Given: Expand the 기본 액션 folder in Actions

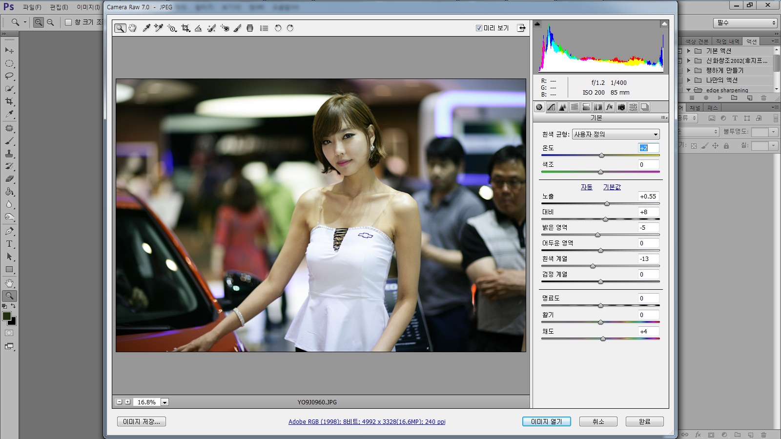Looking at the screenshot, I should tap(689, 51).
